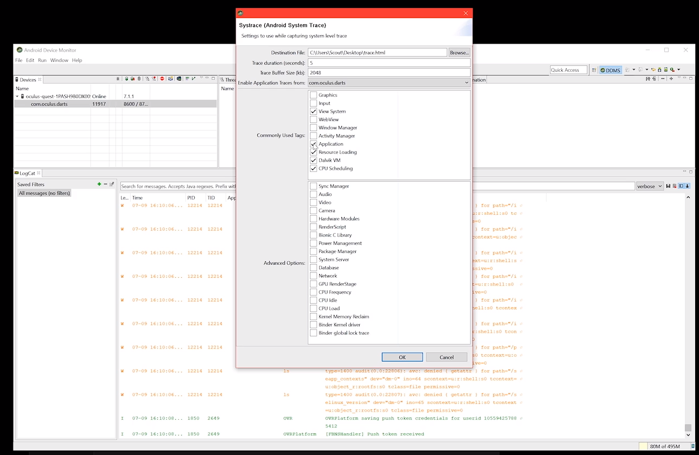Open the Help menu
Viewport: 699px width, 455px height.
coord(77,60)
